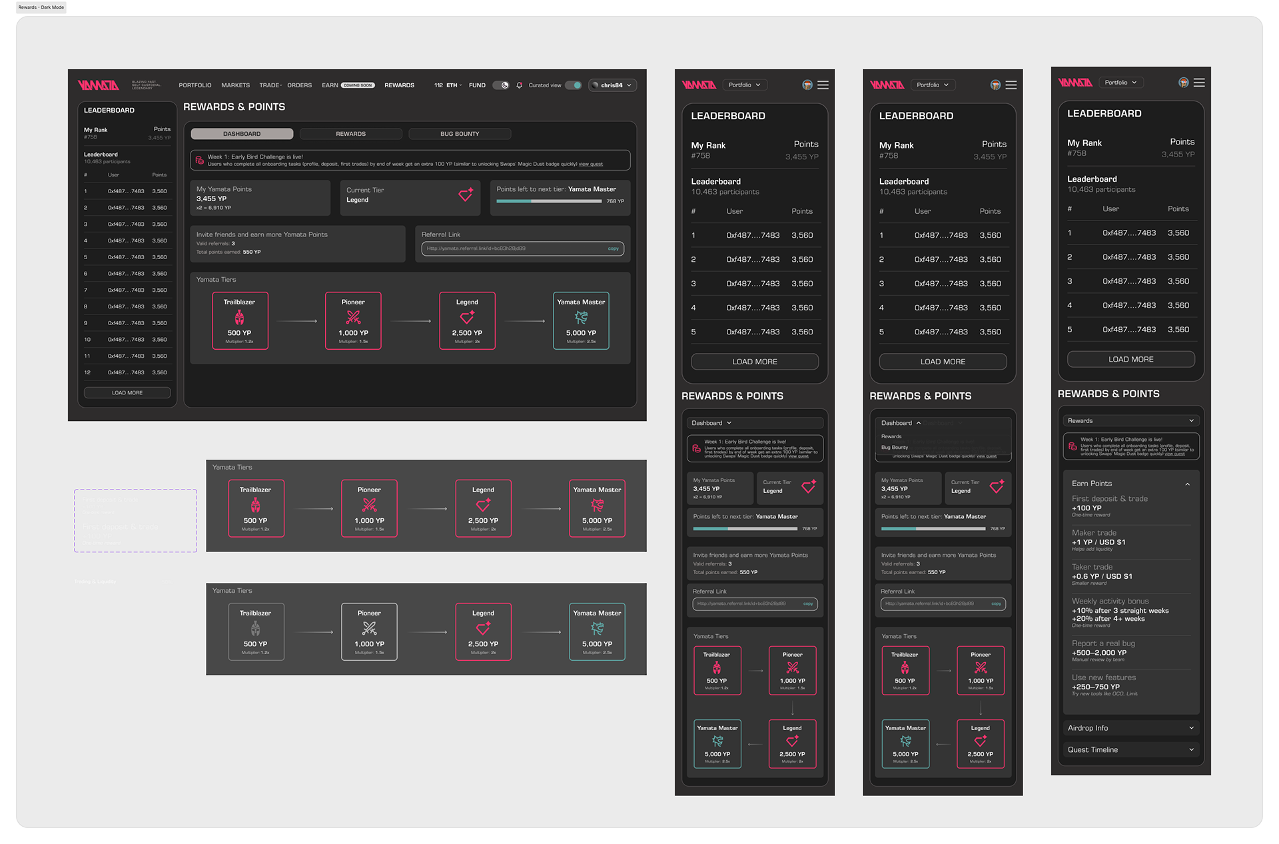Open hamburger menu in mobile frame with expanded Dashboard dropdown
1279x844 pixels.
tap(1011, 85)
